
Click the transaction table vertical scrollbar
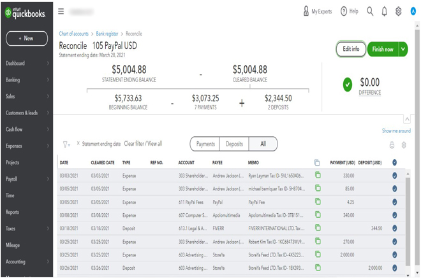(x=408, y=221)
